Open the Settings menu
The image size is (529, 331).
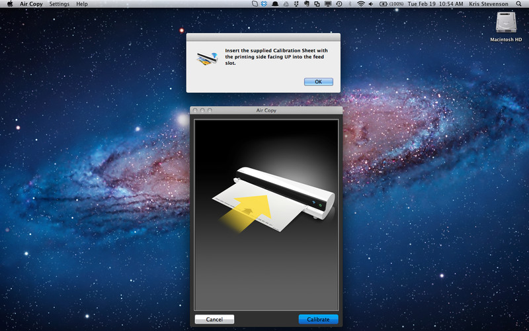60,4
